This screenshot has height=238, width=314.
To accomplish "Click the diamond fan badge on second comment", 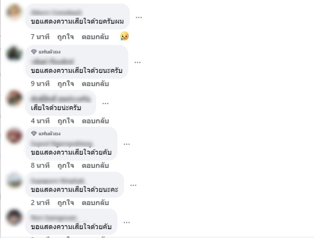I will coord(34,52).
